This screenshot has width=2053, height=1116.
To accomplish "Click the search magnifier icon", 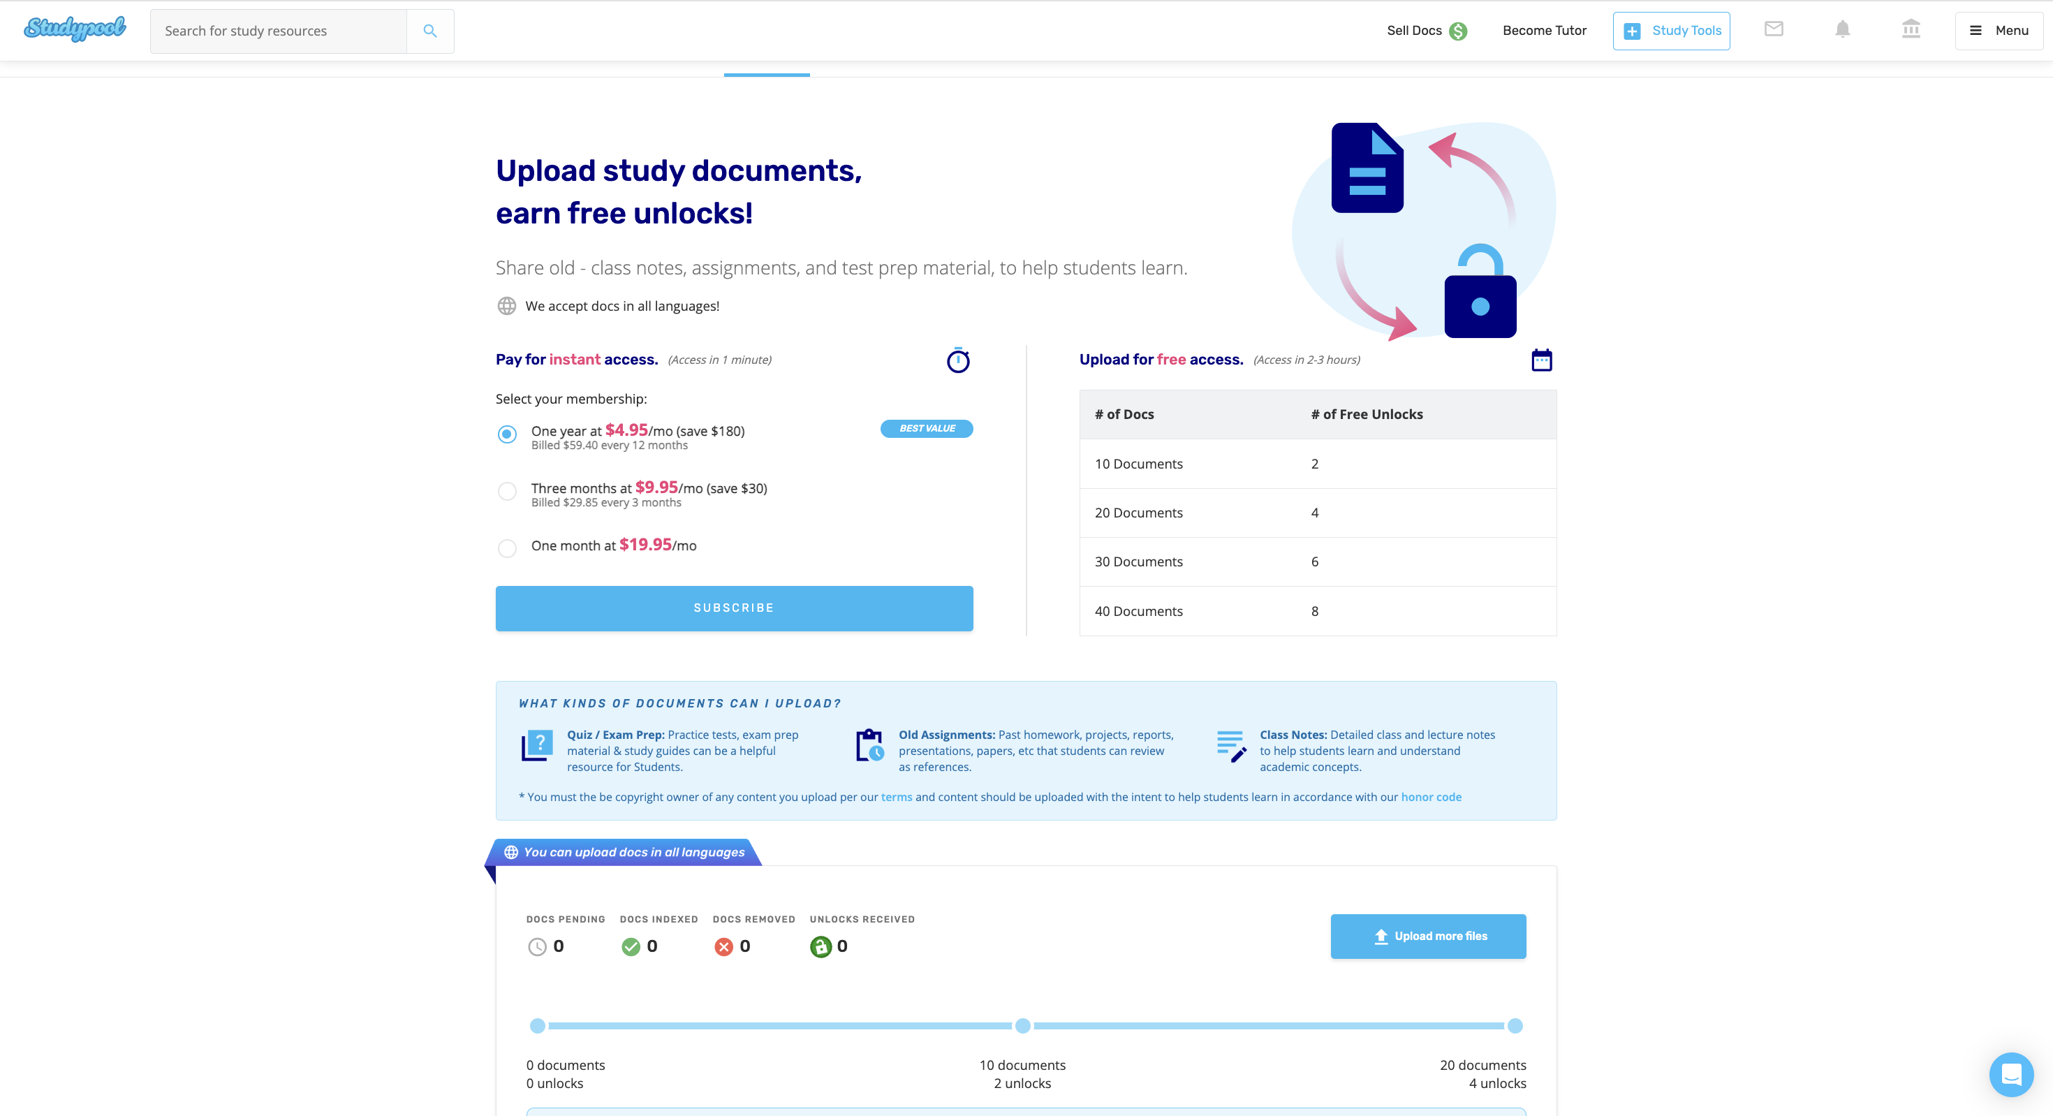I will (432, 30).
